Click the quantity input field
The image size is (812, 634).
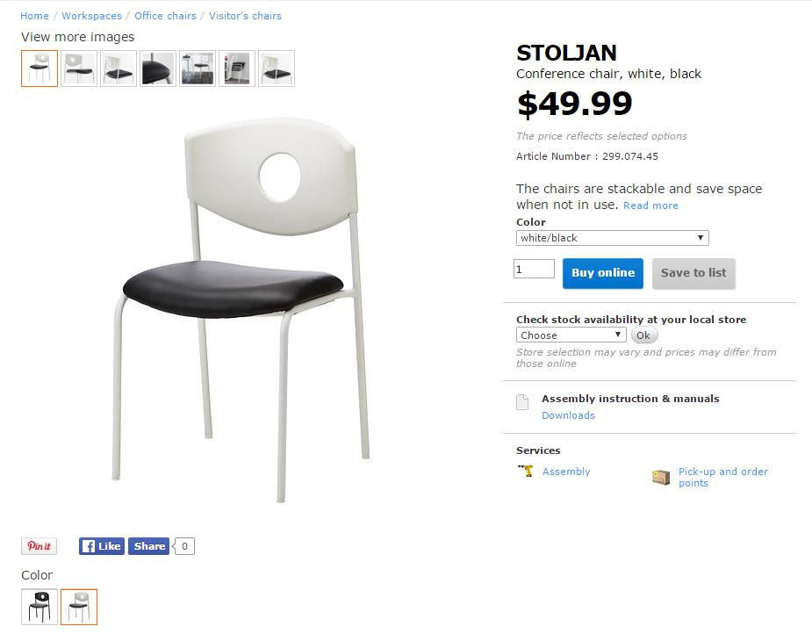click(x=534, y=269)
